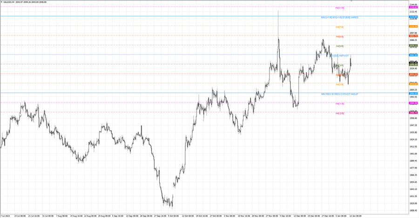Viewport: 419px width, 218px height.
Task: Click the 1808.45 price scale value
Action: pos(413,211)
